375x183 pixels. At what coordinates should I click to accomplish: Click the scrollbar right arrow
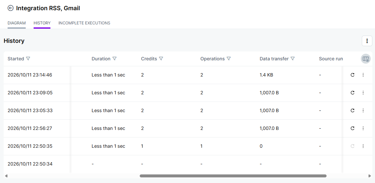point(370,176)
